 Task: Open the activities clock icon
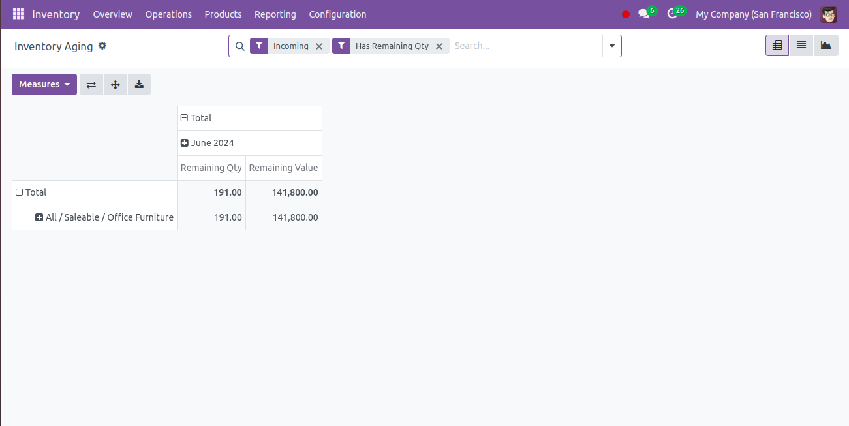tap(673, 14)
